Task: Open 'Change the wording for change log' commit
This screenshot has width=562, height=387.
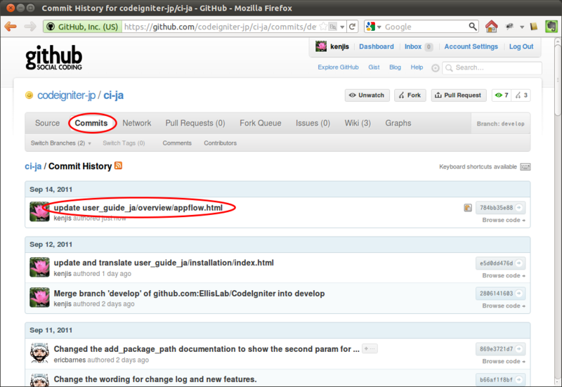Action: (155, 379)
